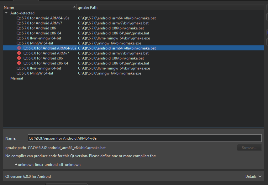The image size is (268, 185).
Task: Select Qt 6.8.0 MinGW 64-bit entry
Action: 35,73
